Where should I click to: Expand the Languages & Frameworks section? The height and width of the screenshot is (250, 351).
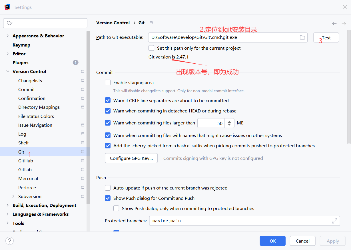coord(7,214)
